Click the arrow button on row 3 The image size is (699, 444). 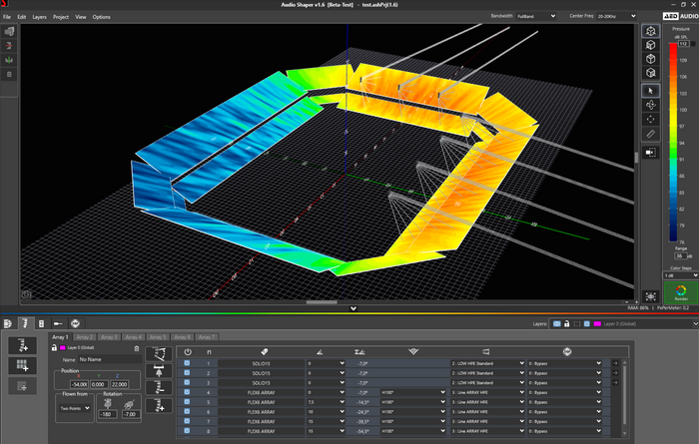pos(615,382)
